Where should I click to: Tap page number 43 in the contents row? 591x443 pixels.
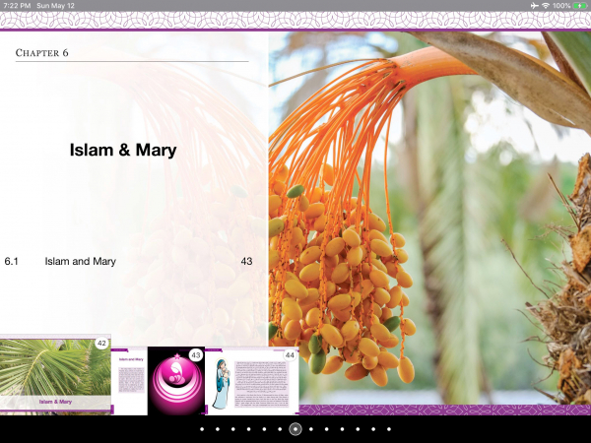246,262
